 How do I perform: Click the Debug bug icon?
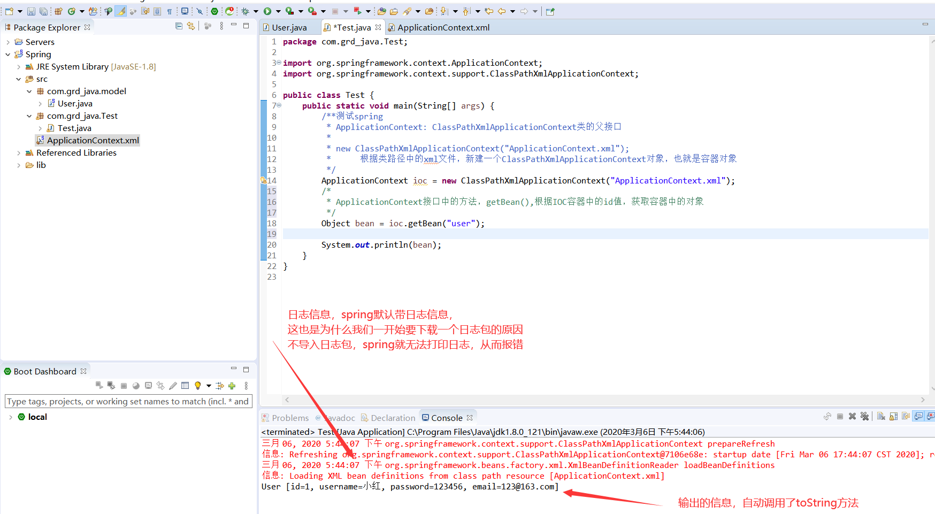click(246, 11)
